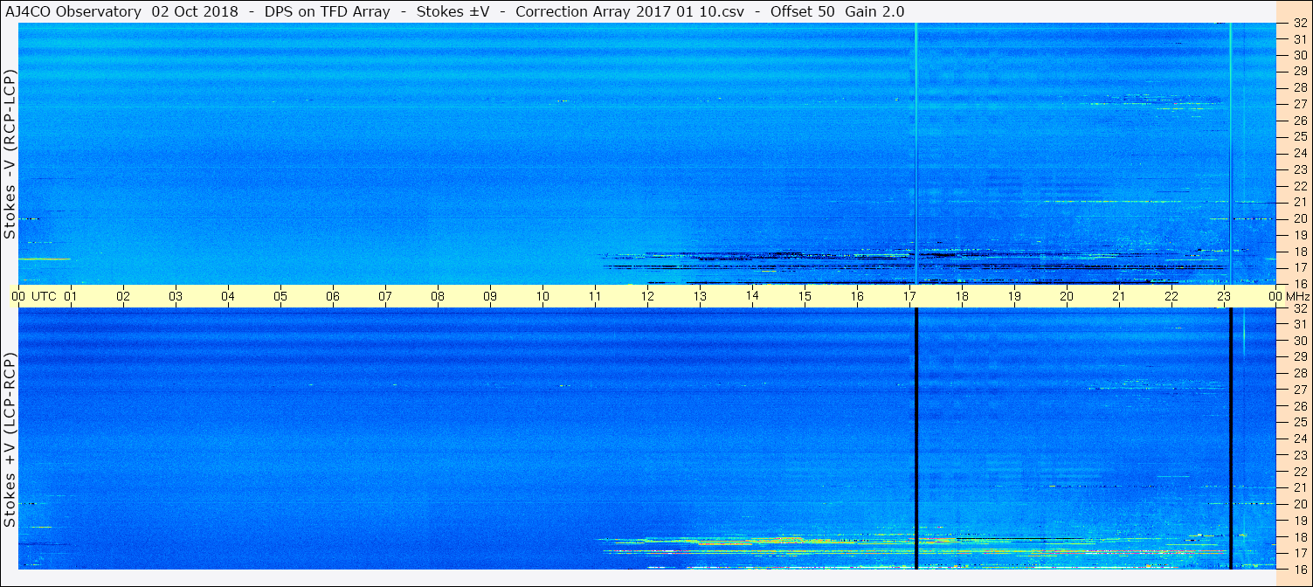Select hour 08 on the time axis
Viewport: 1313px width, 587px height.
click(438, 296)
